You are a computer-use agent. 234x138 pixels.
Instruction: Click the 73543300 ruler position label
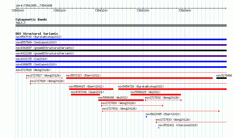point(143,11)
